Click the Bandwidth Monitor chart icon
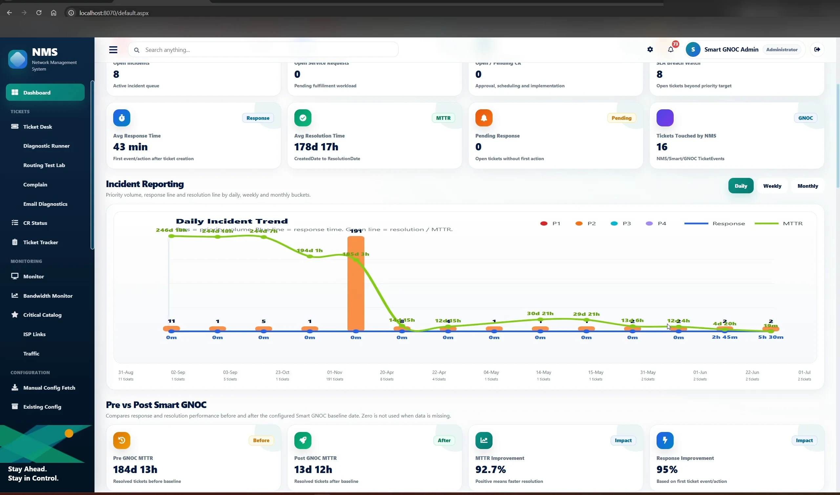 tap(15, 295)
